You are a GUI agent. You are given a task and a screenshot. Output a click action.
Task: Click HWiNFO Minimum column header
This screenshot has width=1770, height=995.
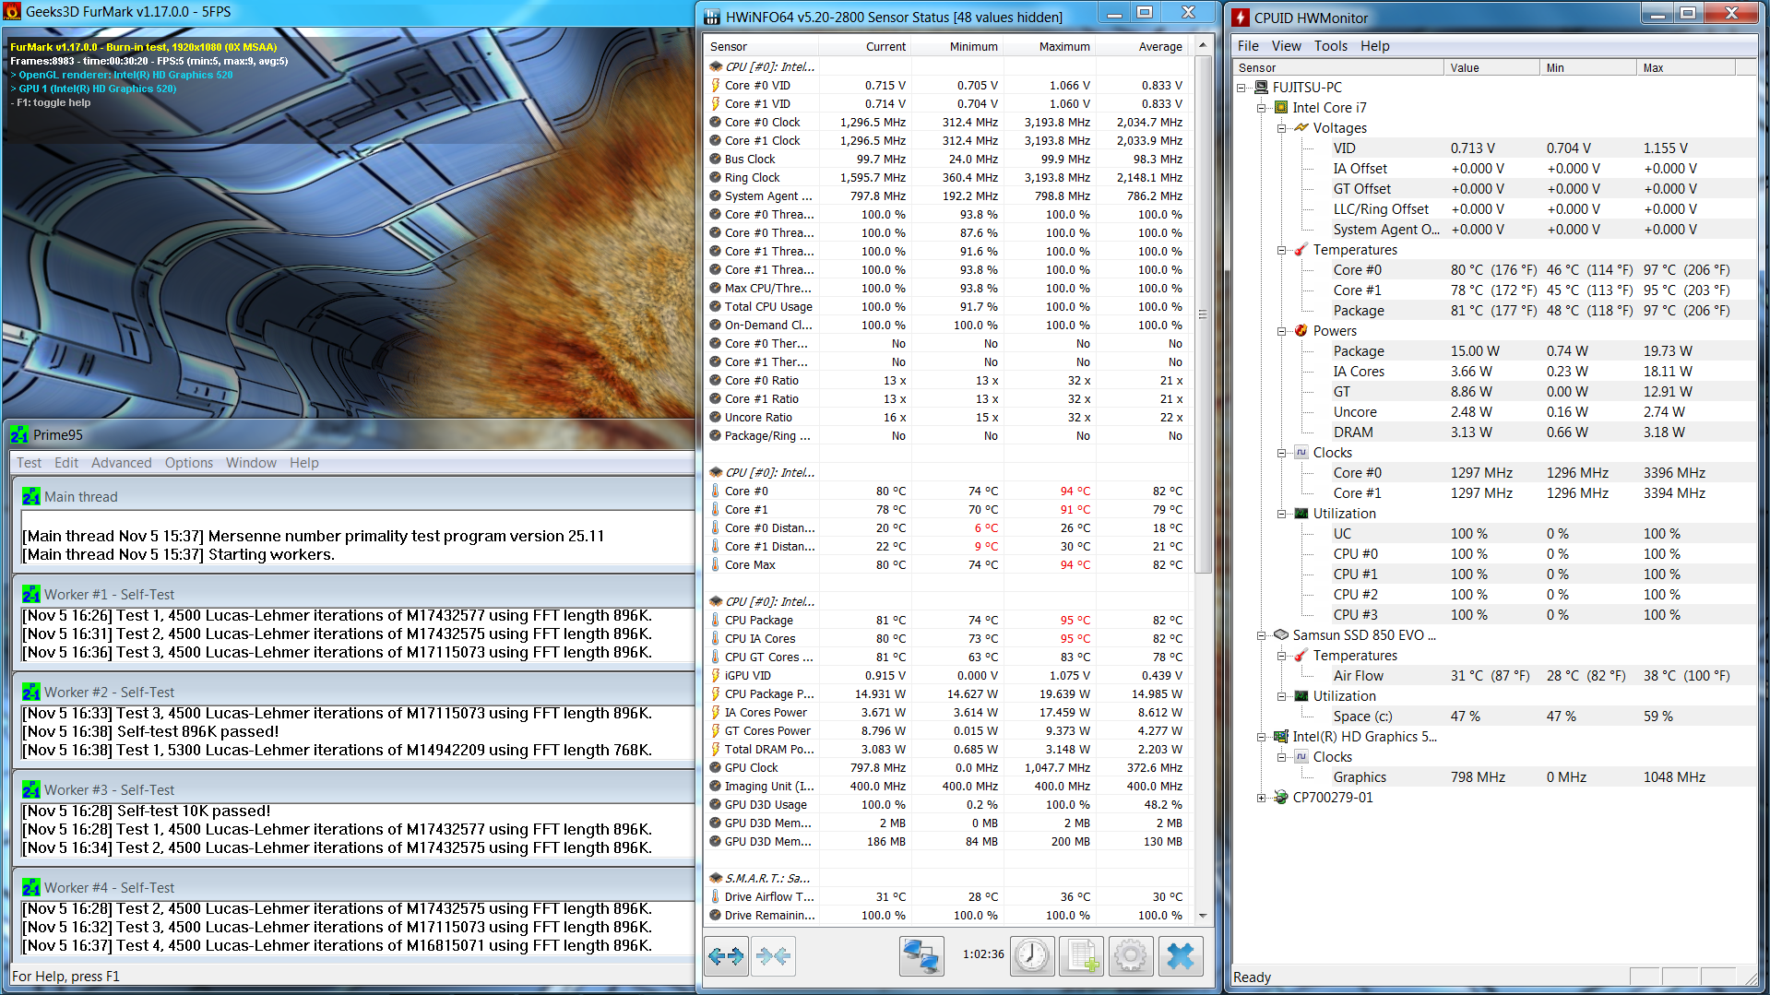(x=957, y=46)
